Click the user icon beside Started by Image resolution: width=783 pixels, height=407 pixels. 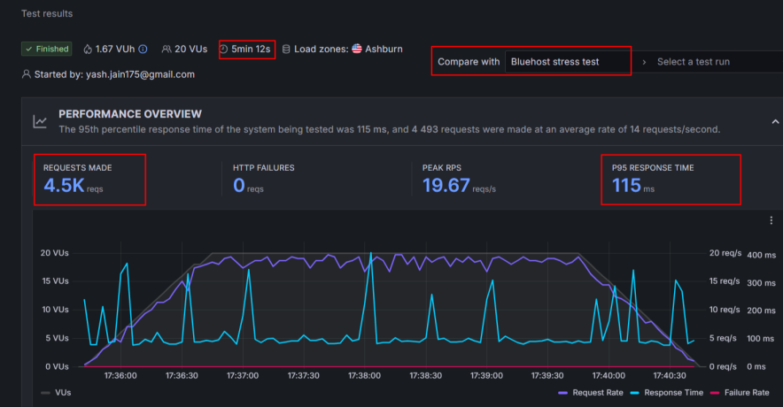coord(27,74)
